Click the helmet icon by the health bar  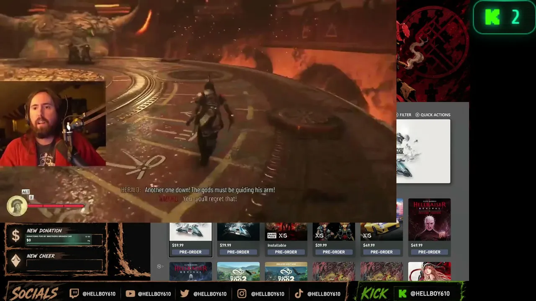point(17,206)
